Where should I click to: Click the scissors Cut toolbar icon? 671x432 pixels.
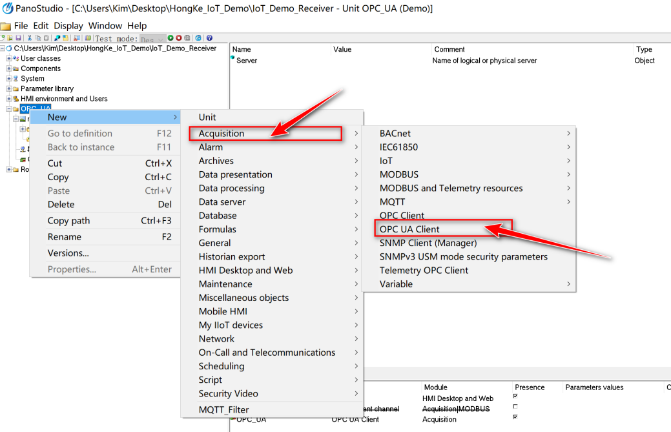pyautogui.click(x=30, y=38)
